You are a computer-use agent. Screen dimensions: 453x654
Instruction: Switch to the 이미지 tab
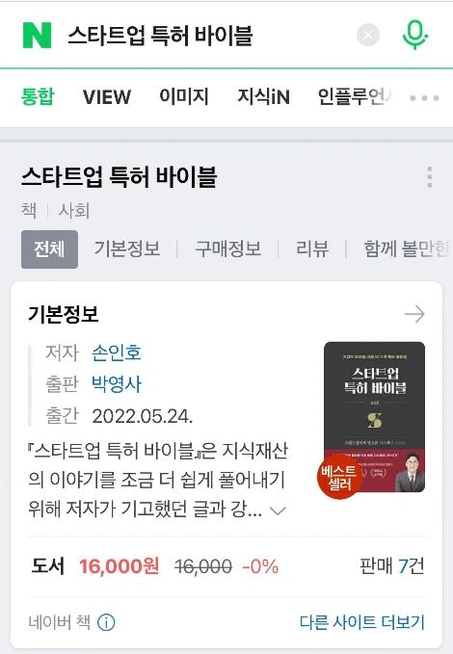[184, 96]
